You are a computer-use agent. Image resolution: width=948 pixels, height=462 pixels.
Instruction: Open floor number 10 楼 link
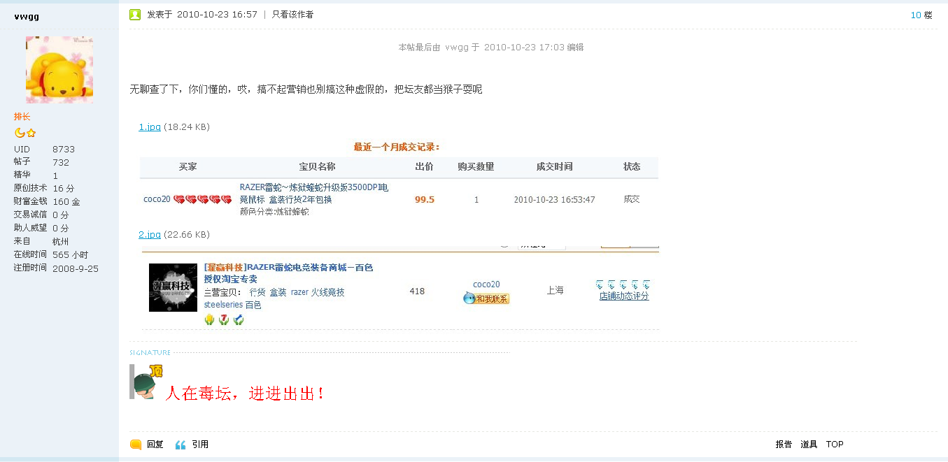tap(921, 15)
